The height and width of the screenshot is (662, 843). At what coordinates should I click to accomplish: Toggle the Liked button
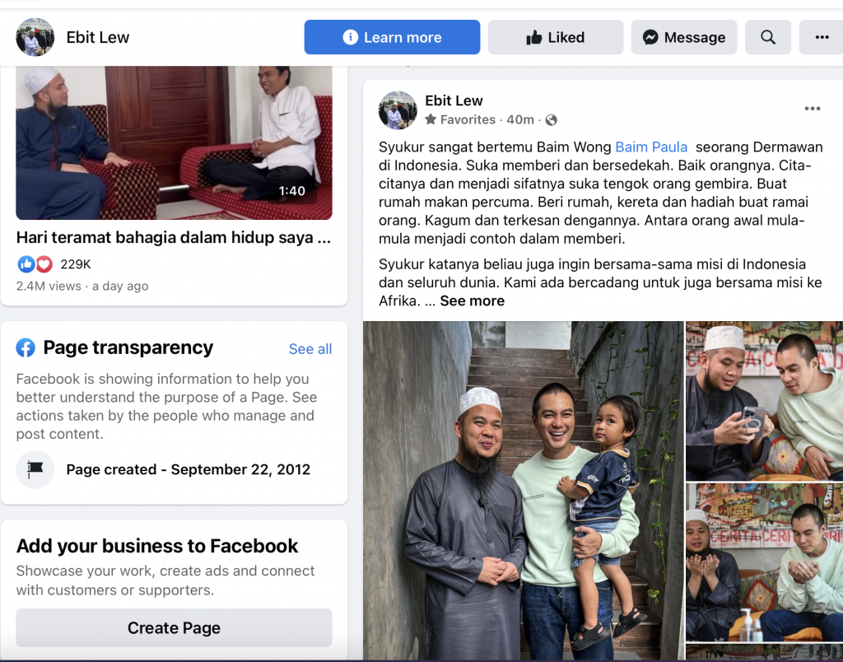[556, 37]
